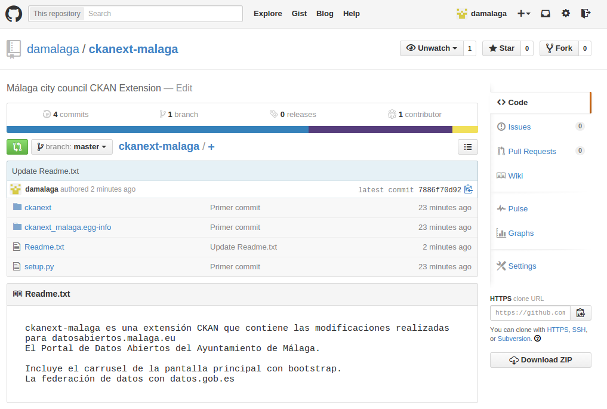Click the purple language bar segment

(381, 130)
